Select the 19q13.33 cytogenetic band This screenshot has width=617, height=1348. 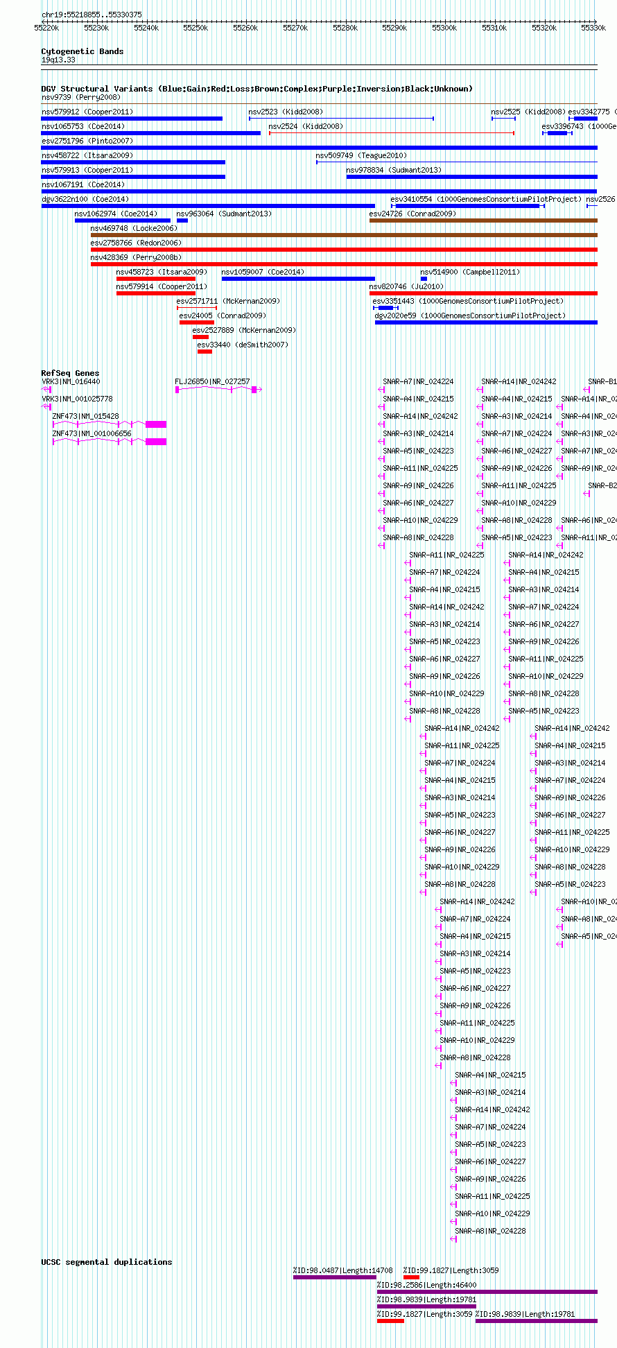pos(319,67)
